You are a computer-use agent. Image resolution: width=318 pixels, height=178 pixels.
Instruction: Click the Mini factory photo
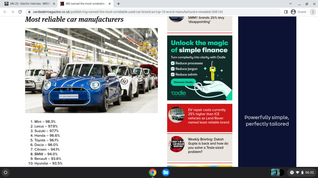[92, 71]
